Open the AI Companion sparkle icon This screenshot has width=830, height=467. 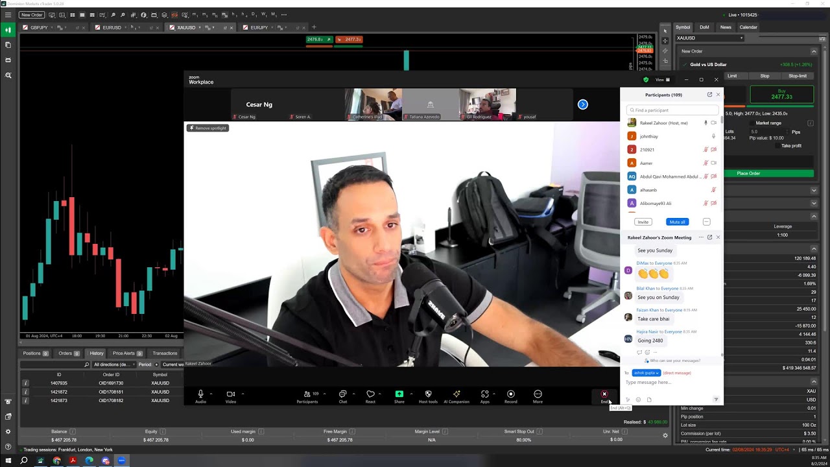pyautogui.click(x=456, y=394)
